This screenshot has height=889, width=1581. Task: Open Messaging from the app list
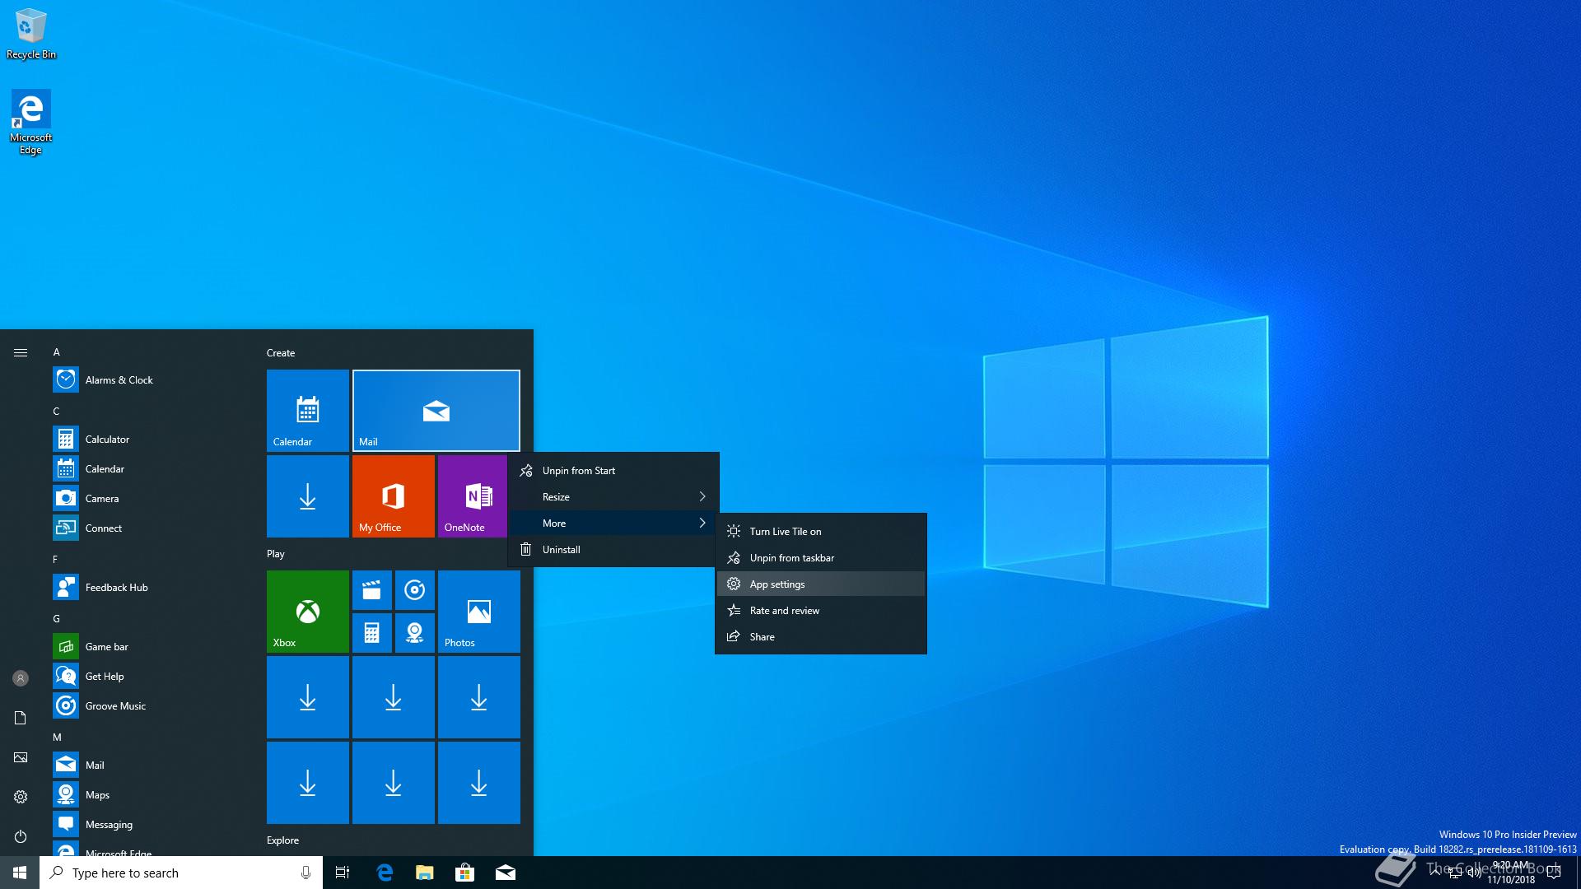pyautogui.click(x=148, y=824)
